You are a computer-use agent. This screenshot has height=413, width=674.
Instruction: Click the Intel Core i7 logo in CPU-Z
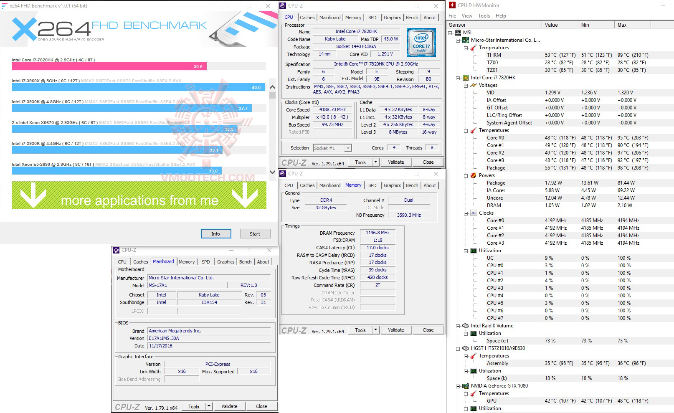pos(421,42)
